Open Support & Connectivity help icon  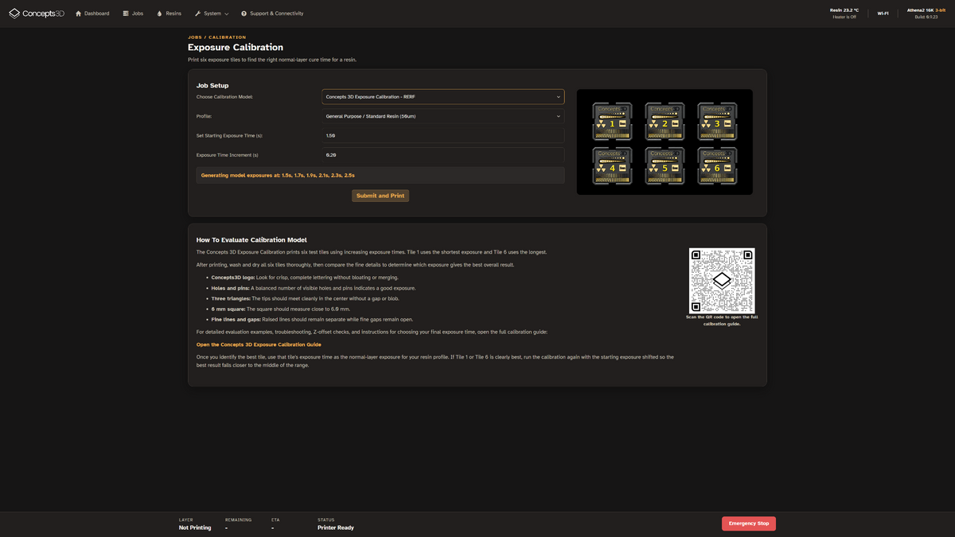click(244, 14)
